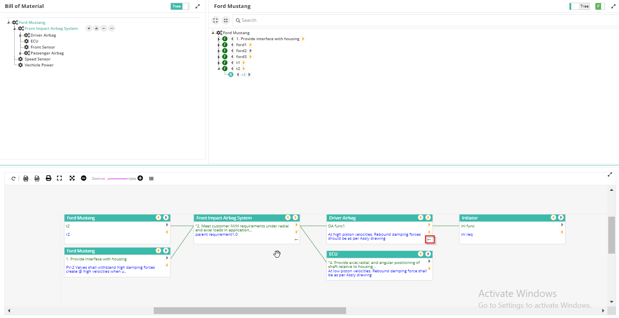
Task: Click green F icon of t1 row
Action: 225,63
